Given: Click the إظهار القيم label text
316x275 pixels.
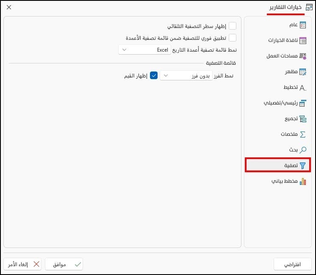Looking at the screenshot, I should coord(136,76).
